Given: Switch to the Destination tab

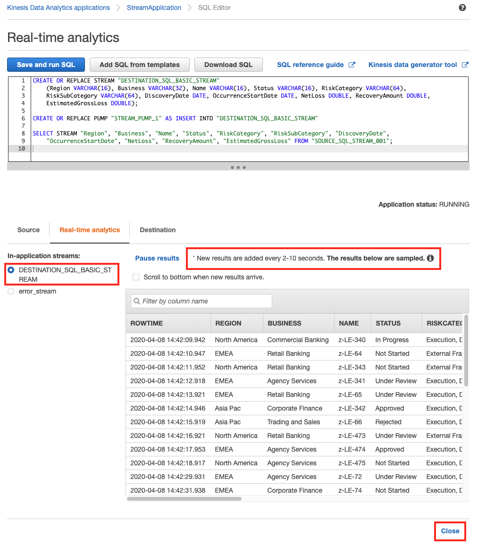Looking at the screenshot, I should point(157,230).
